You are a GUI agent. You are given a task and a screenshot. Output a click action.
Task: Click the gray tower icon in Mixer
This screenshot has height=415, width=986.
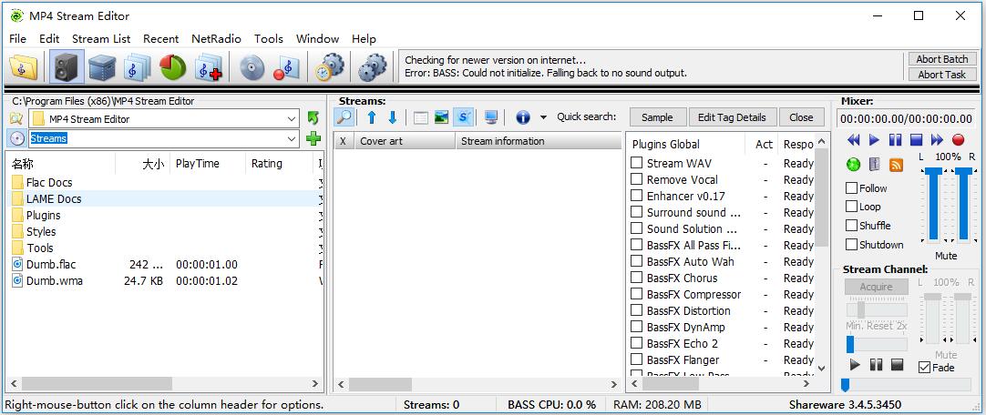click(x=874, y=165)
